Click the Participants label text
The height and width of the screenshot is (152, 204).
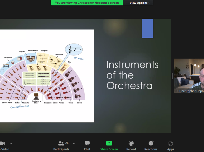pos(61,149)
